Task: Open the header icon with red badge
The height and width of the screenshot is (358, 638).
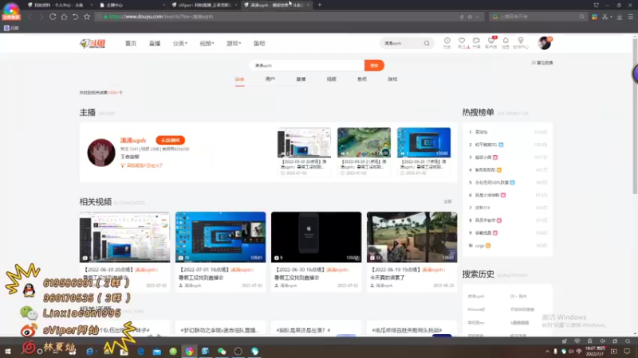Action: 491,43
